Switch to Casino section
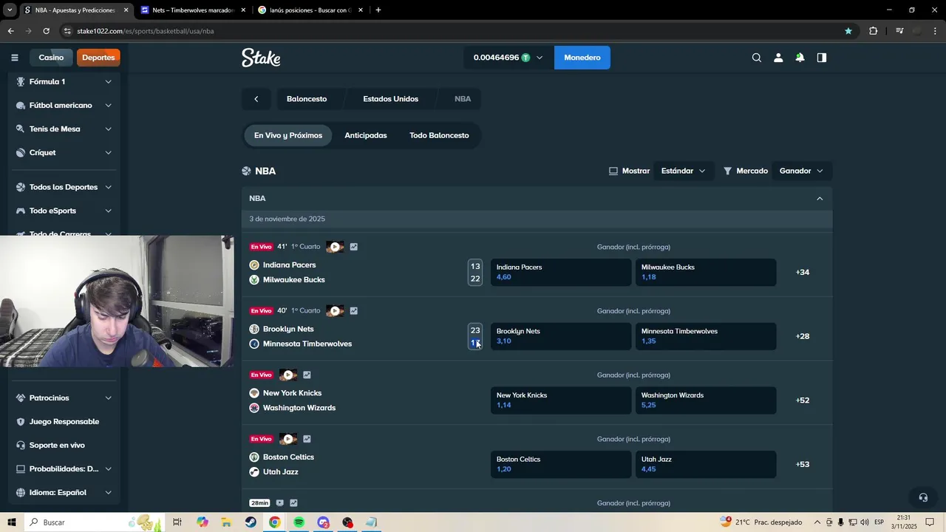Image resolution: width=946 pixels, height=532 pixels. [51, 58]
